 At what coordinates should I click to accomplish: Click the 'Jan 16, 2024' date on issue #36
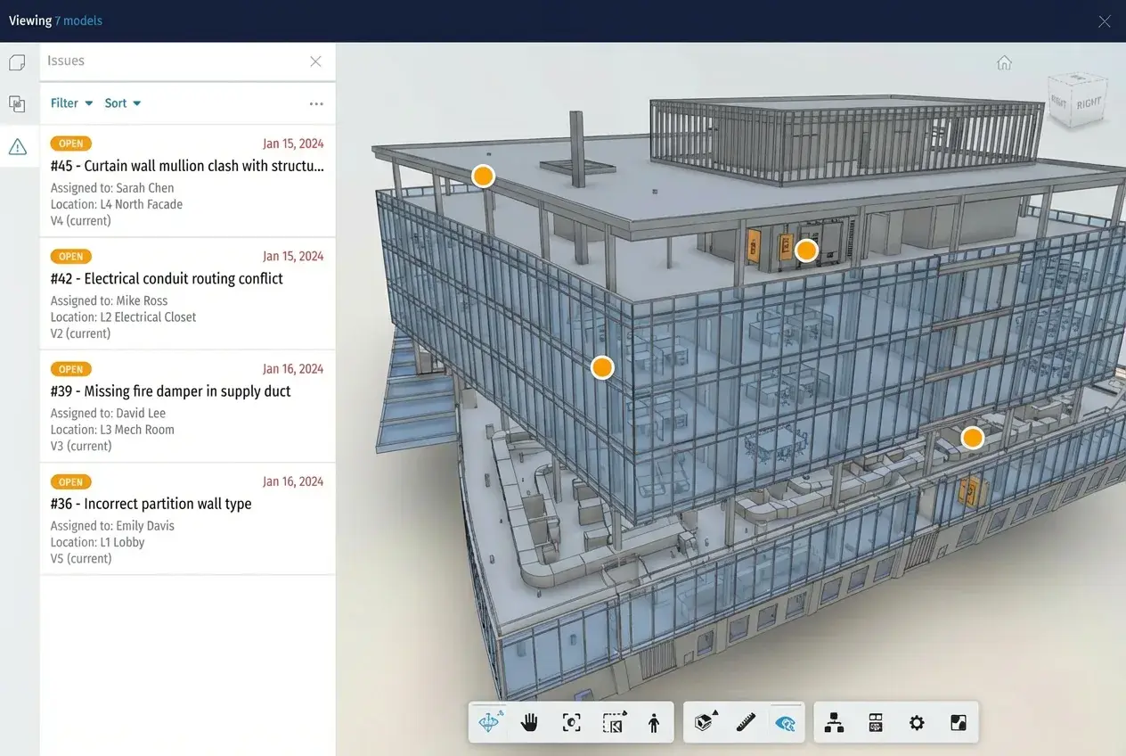(293, 481)
